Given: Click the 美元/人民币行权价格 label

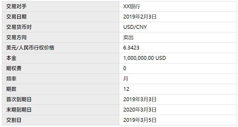Looking at the screenshot, I should click(x=30, y=48).
